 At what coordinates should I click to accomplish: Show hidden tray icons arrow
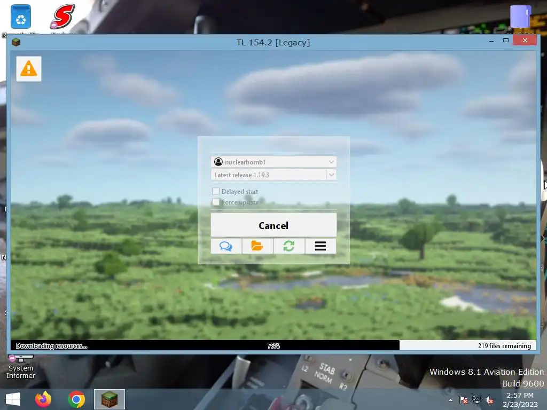click(451, 400)
